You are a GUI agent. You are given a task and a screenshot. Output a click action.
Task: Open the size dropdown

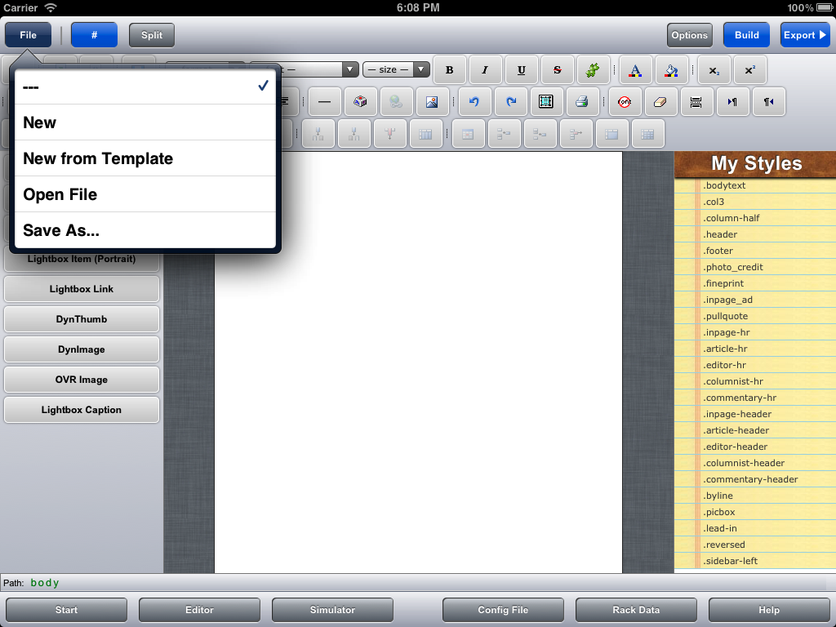pos(396,70)
